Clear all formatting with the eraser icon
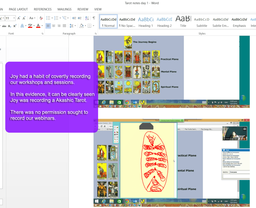Viewport: 256px width, 208px height. click(x=41, y=18)
